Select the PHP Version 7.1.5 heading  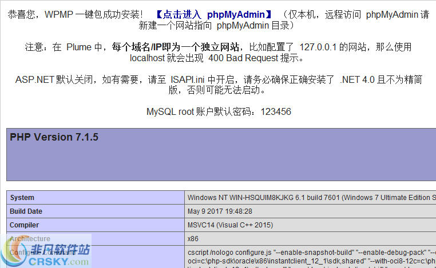click(x=54, y=137)
